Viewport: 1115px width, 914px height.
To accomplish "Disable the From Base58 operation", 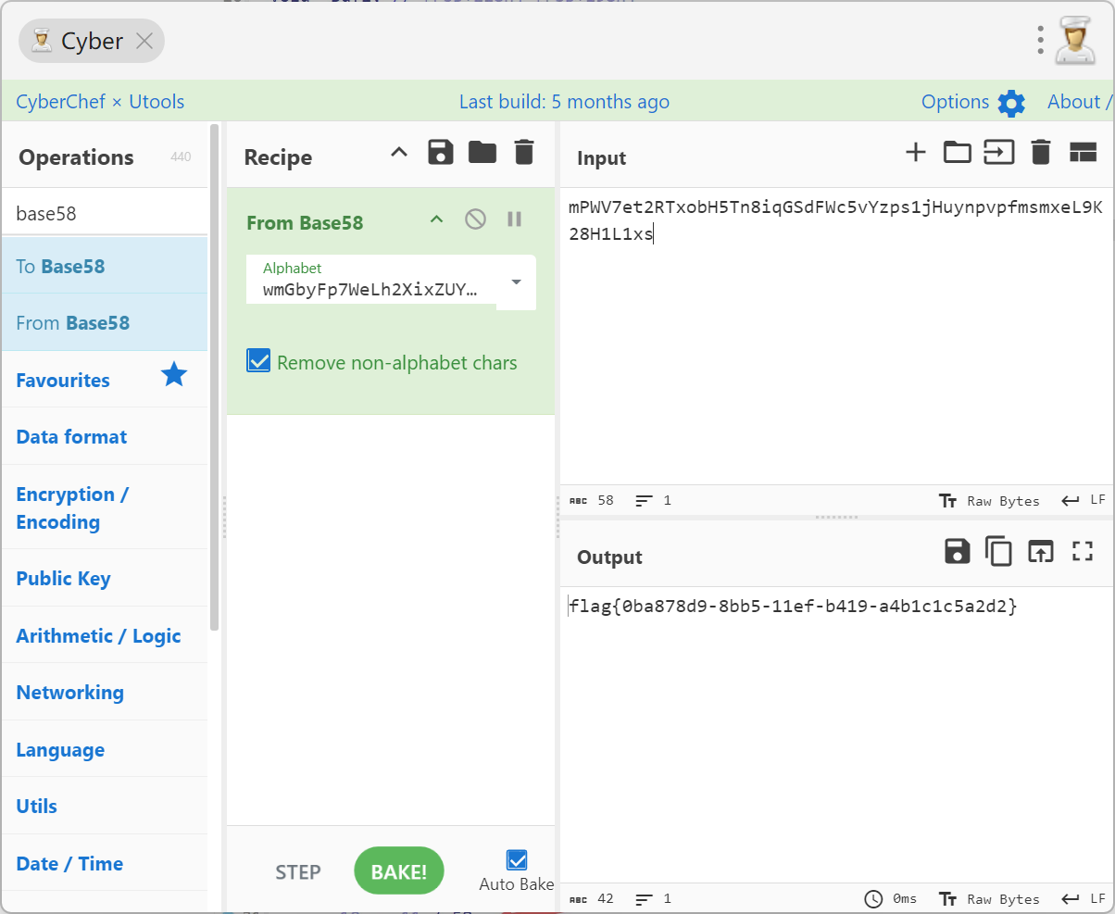I will coord(476,219).
